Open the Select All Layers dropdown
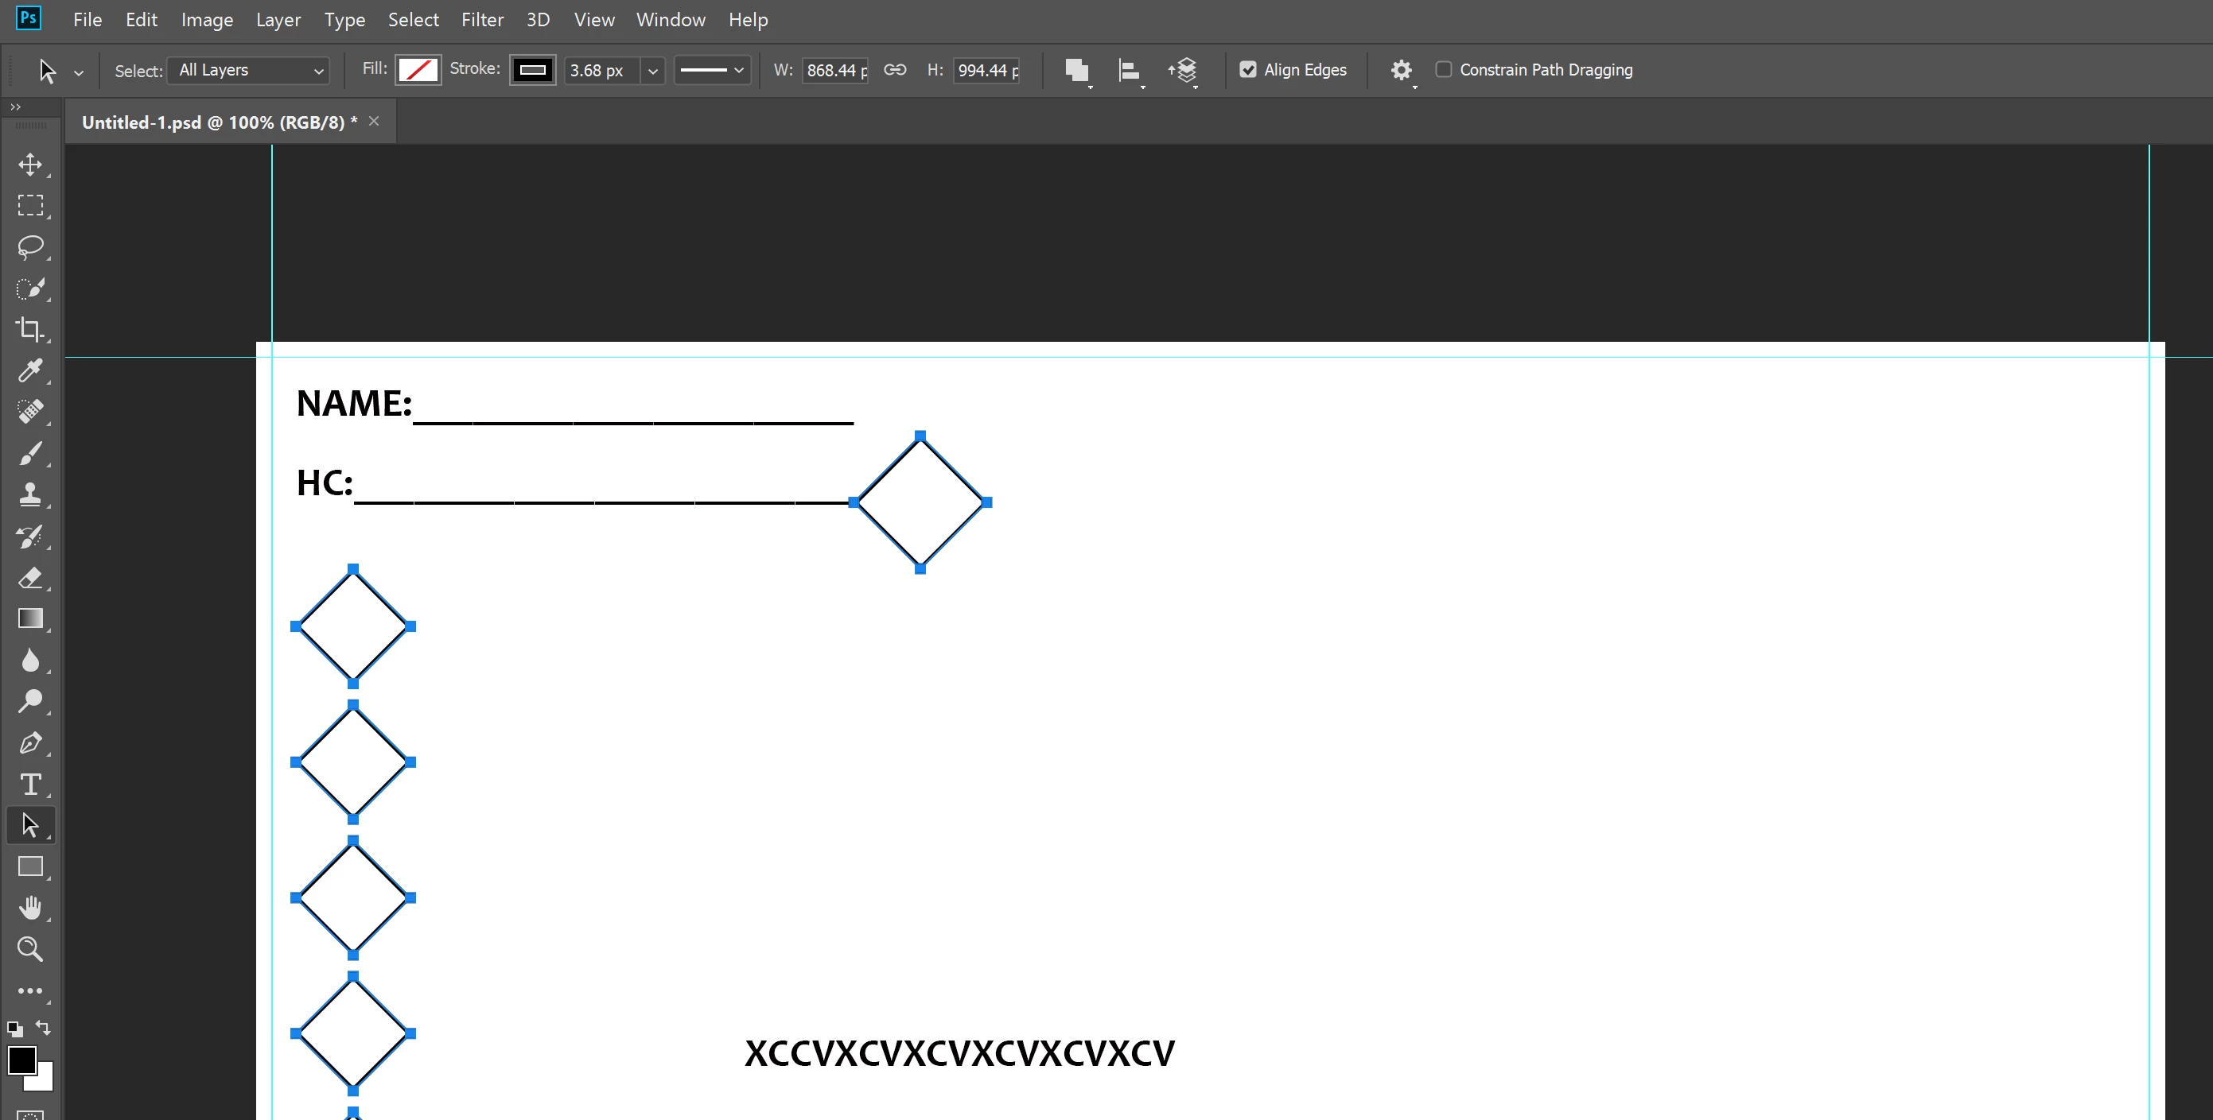The image size is (2213, 1120). pyautogui.click(x=249, y=71)
